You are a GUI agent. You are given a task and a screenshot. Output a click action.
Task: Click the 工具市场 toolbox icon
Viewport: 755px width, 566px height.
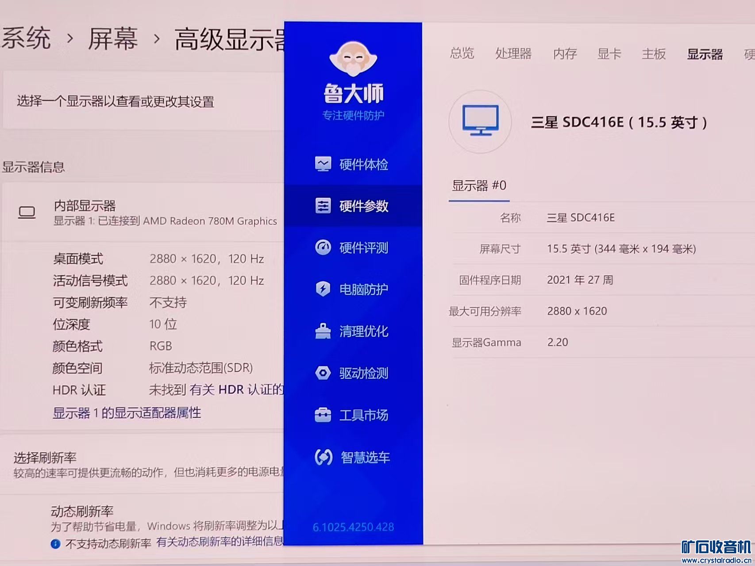pos(323,415)
